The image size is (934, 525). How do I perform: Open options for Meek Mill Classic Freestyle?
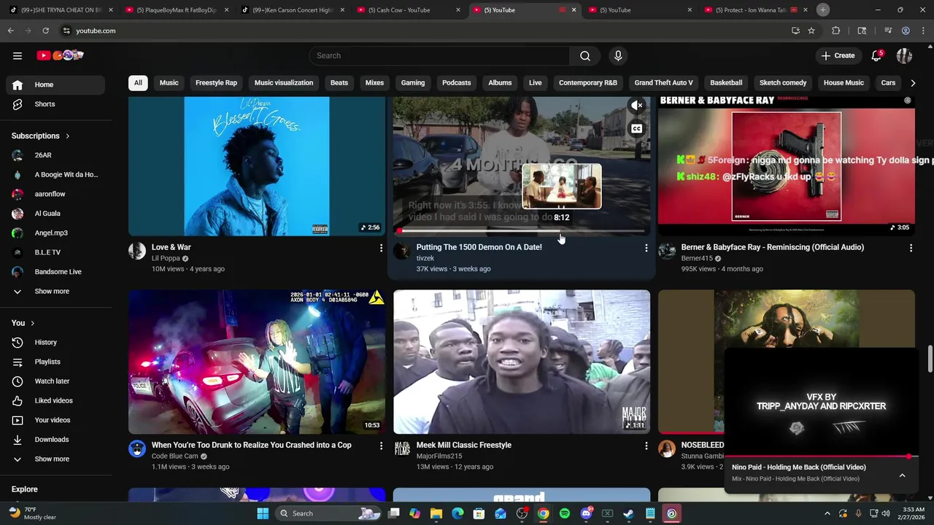[646, 446]
